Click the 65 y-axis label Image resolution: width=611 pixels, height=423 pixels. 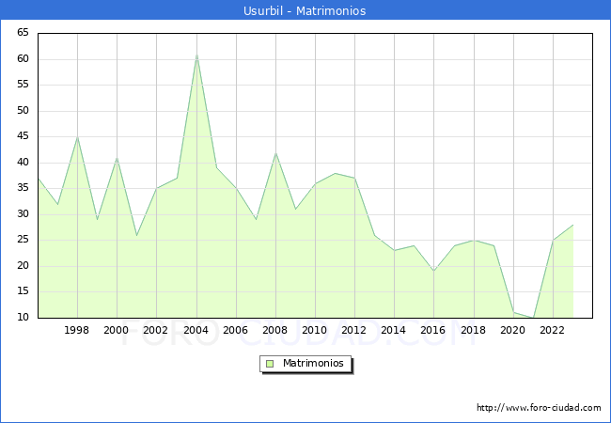pos(23,33)
